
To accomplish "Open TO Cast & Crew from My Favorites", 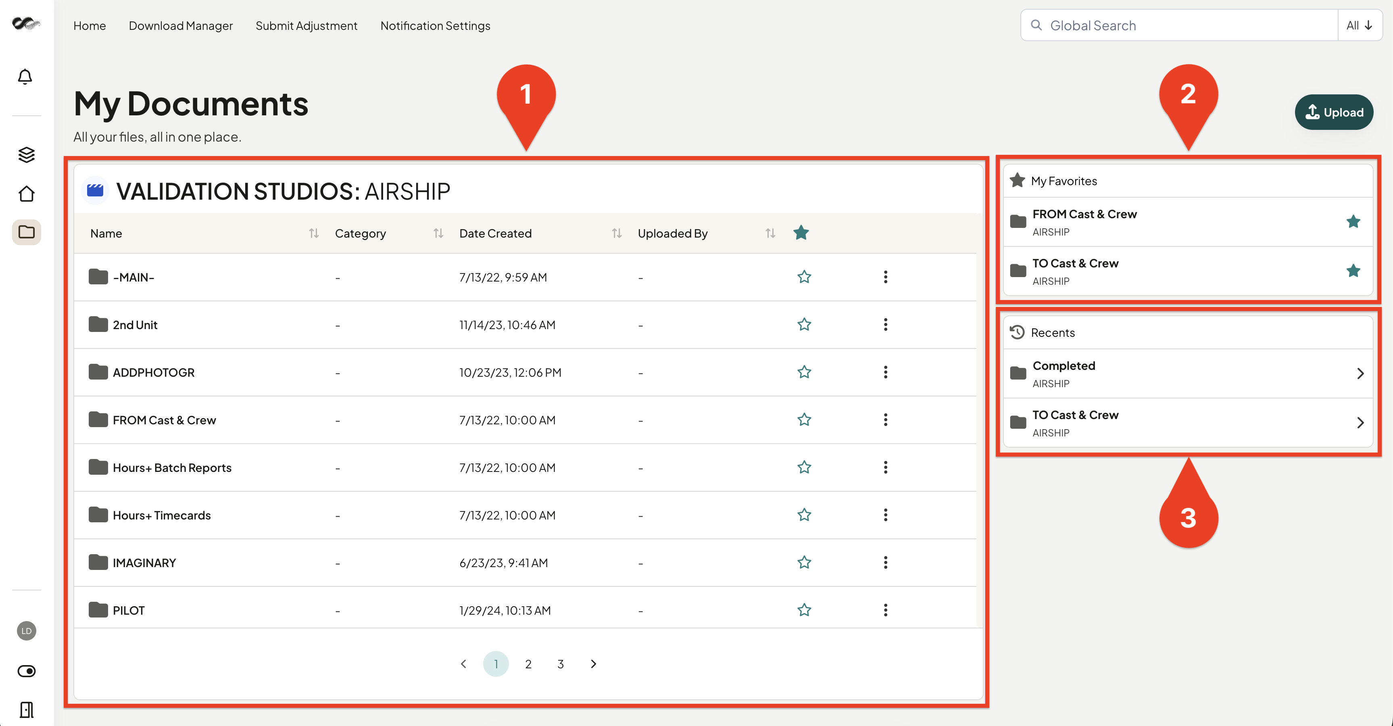I will (x=1075, y=263).
